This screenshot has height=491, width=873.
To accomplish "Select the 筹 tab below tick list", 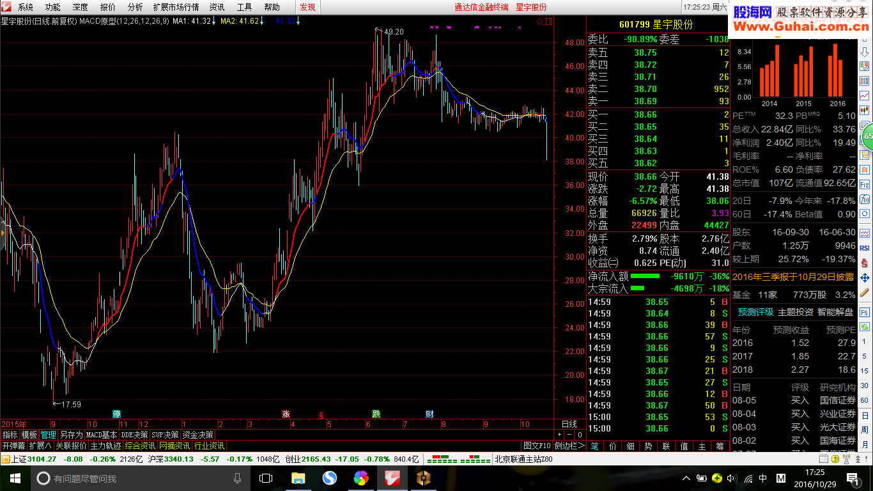I will [720, 446].
